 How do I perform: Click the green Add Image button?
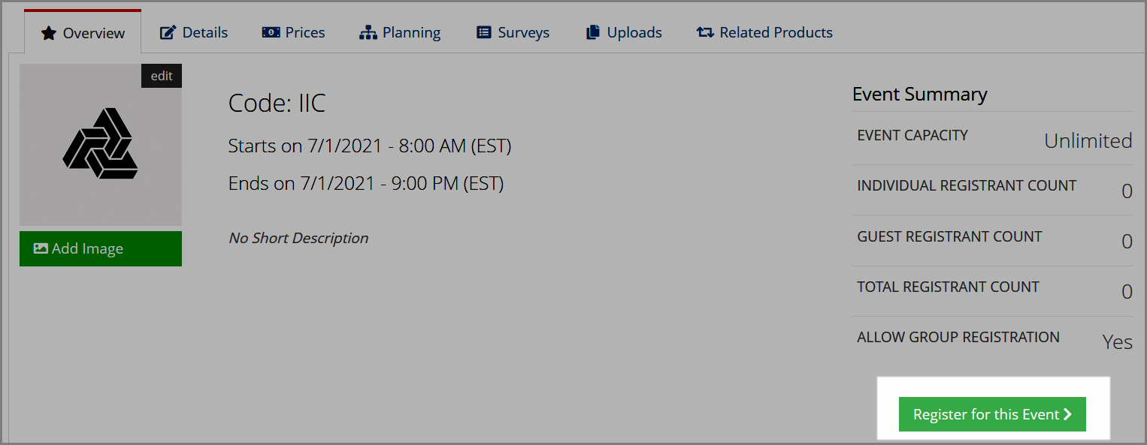coord(101,248)
